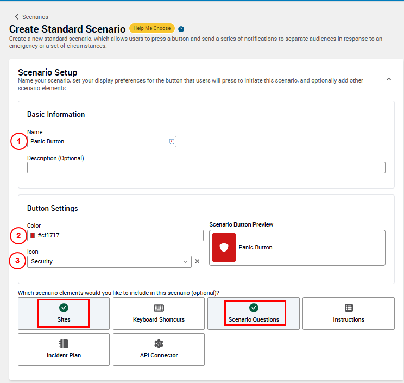The image size is (404, 383).
Task: Click the Description (Optional) text field
Action: [x=206, y=167]
